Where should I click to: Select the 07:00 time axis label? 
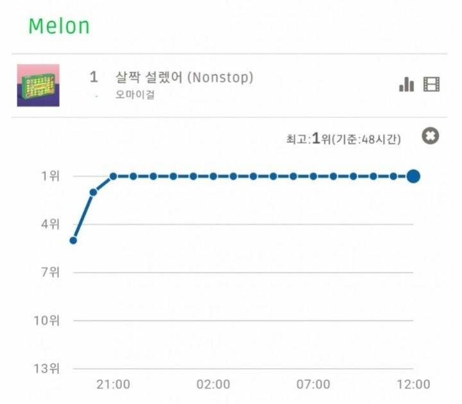coord(314,385)
